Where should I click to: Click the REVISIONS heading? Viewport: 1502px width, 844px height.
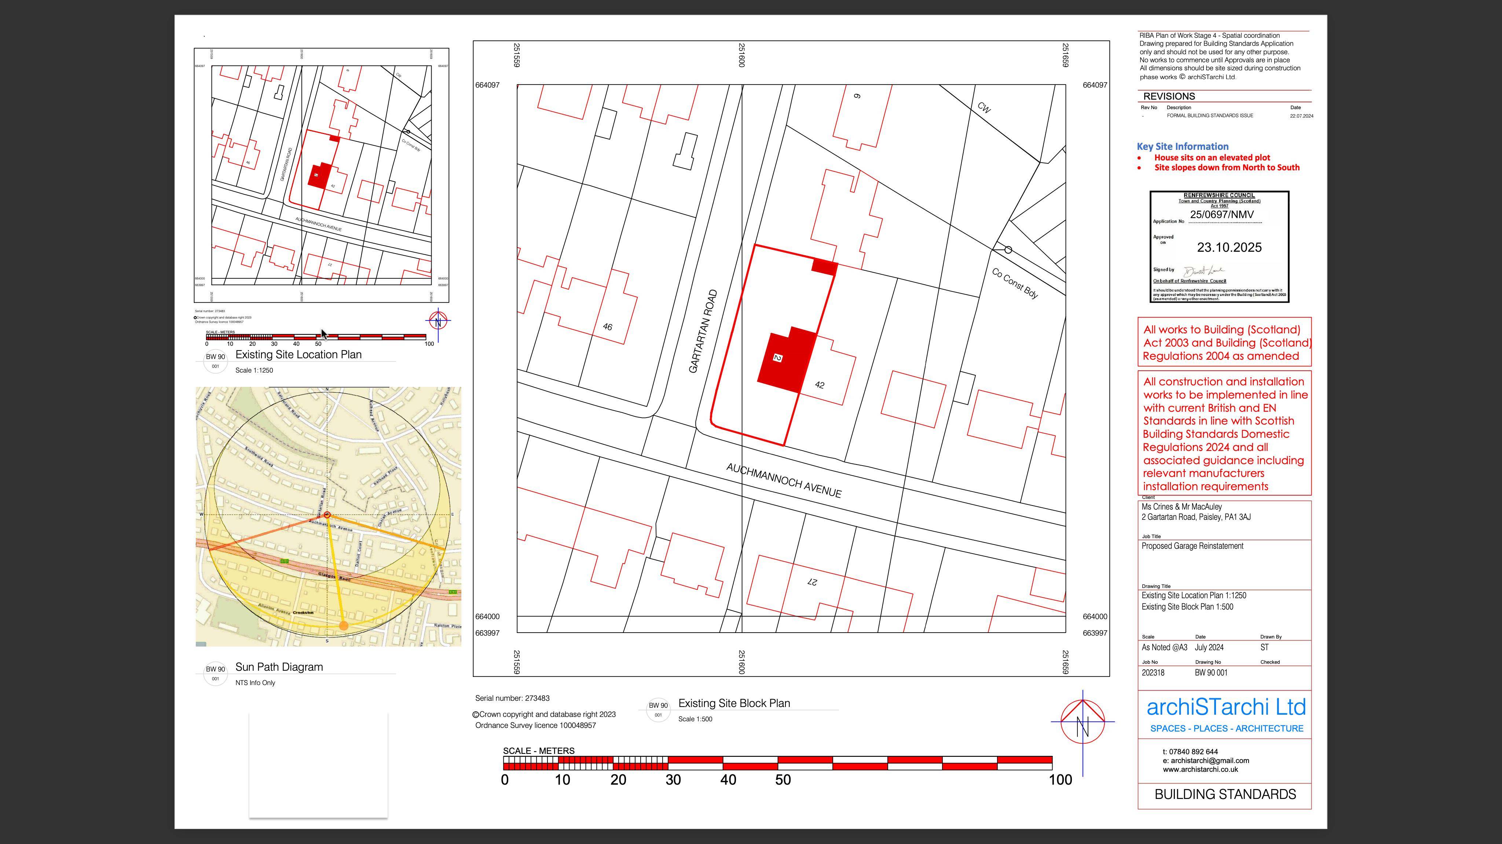[x=1169, y=97]
